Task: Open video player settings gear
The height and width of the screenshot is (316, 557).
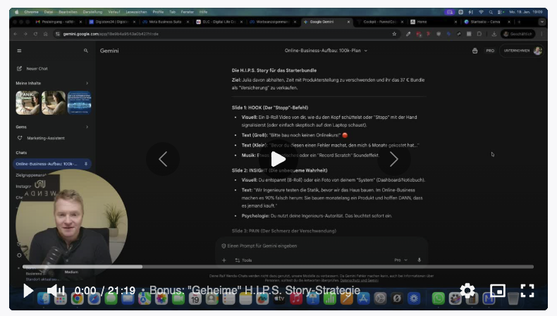Action: [467, 290]
